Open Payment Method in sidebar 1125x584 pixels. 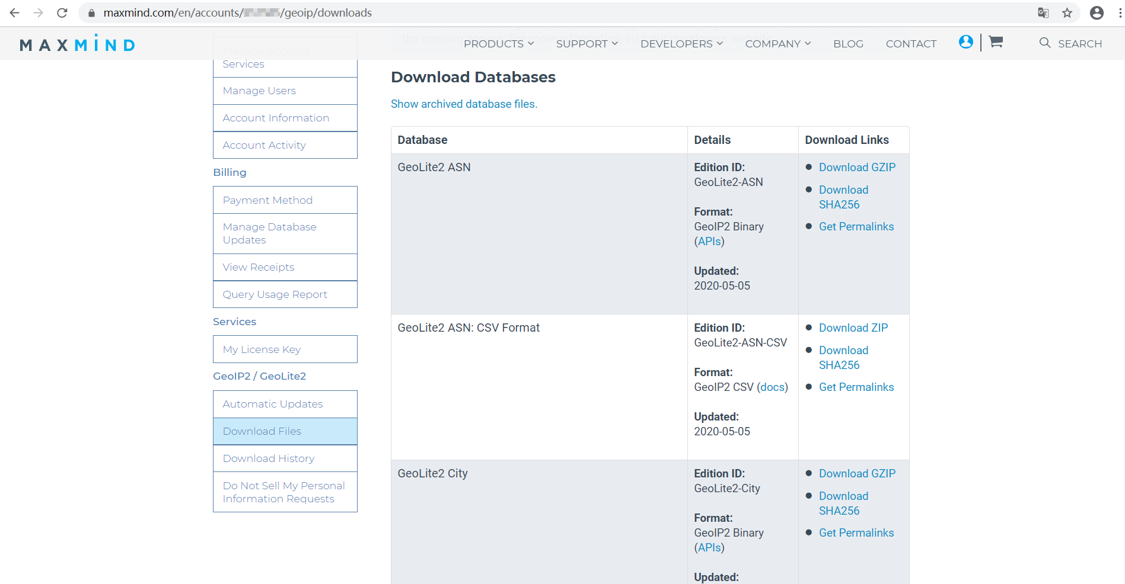click(x=285, y=200)
